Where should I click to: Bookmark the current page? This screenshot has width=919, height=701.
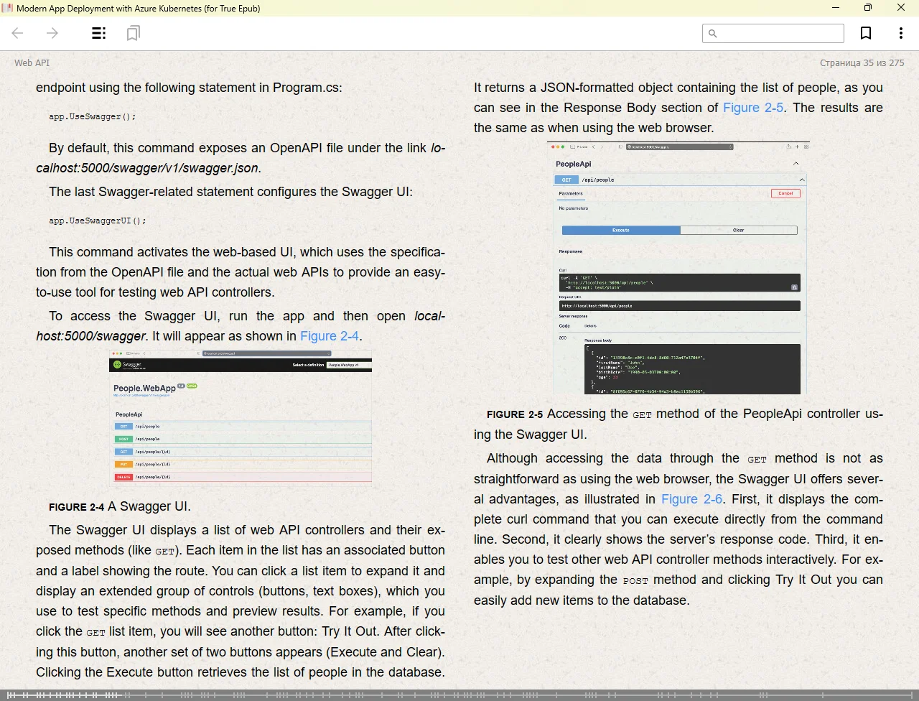click(866, 33)
